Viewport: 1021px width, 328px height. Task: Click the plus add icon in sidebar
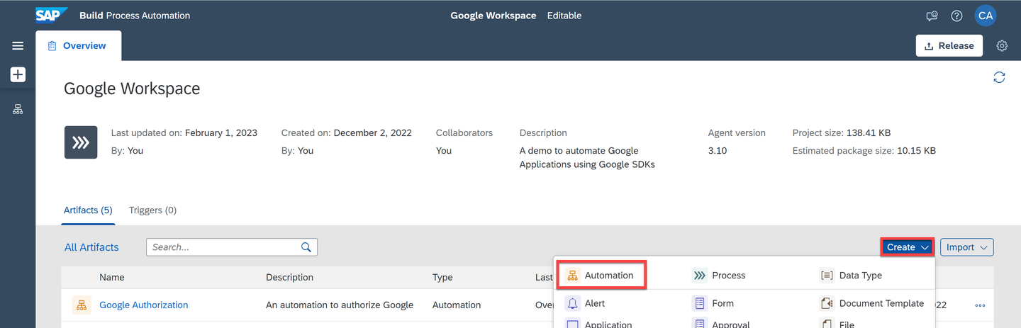[x=18, y=74]
